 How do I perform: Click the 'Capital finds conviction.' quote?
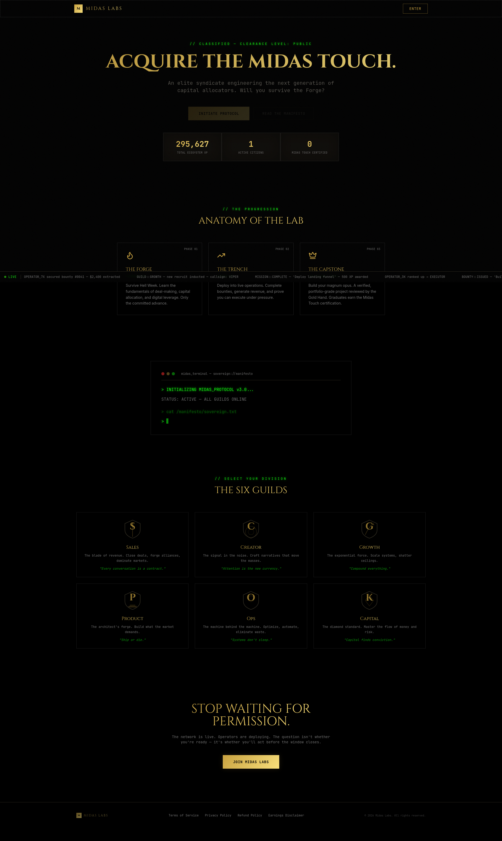pyautogui.click(x=369, y=640)
